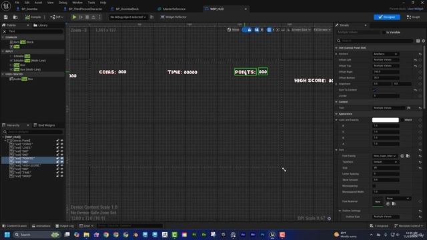Click the DPI Scale settings gear icon
The height and width of the screenshot is (240, 427).
coord(329,219)
